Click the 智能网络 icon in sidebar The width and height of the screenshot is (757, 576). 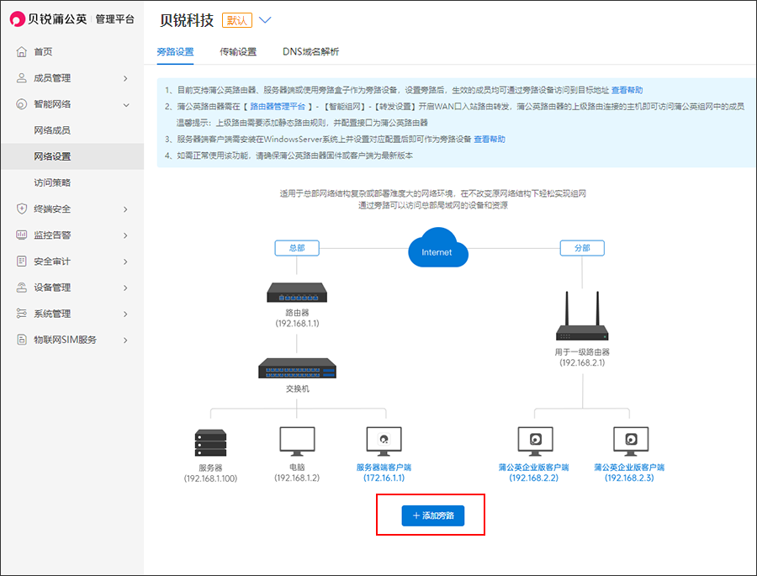[21, 104]
